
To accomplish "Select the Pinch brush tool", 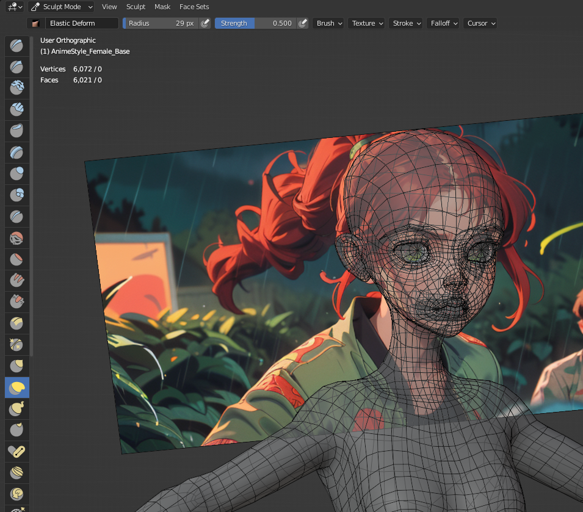I will [x=16, y=345].
